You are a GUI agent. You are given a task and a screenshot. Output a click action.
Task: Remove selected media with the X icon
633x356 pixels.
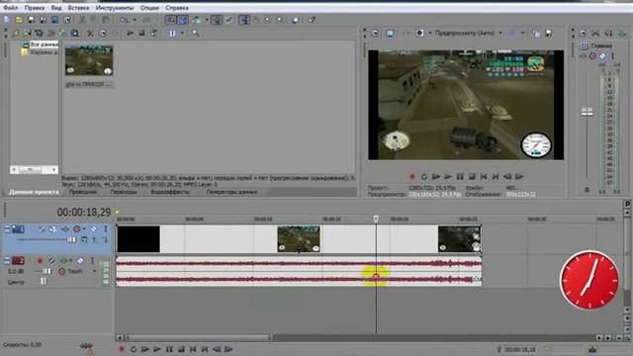(x=90, y=33)
